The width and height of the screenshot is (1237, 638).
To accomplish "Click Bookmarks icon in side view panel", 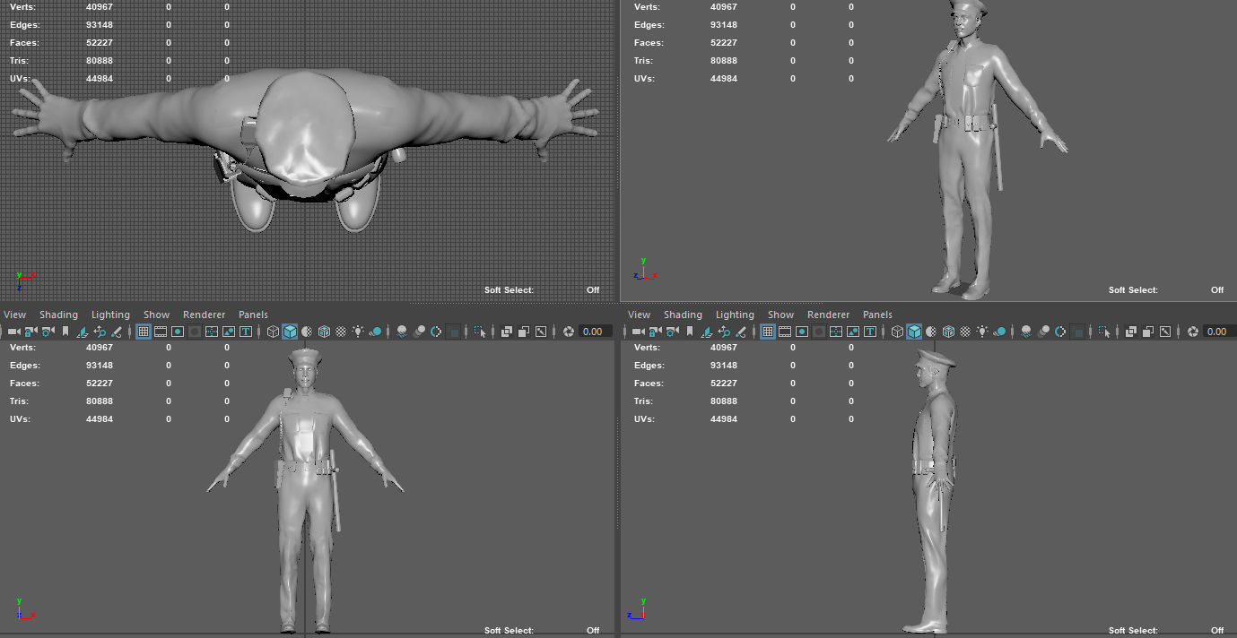I will coord(690,332).
